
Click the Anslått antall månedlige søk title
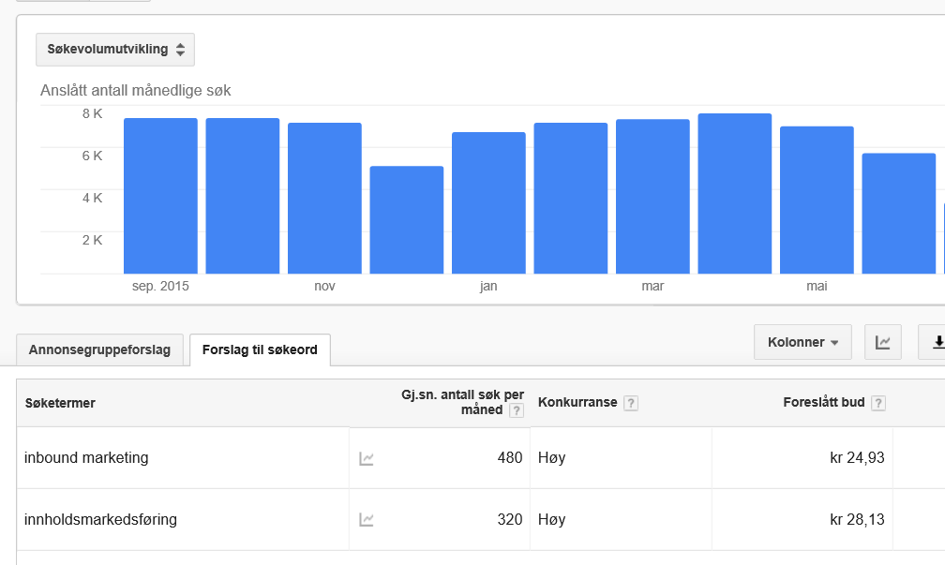coord(136,90)
